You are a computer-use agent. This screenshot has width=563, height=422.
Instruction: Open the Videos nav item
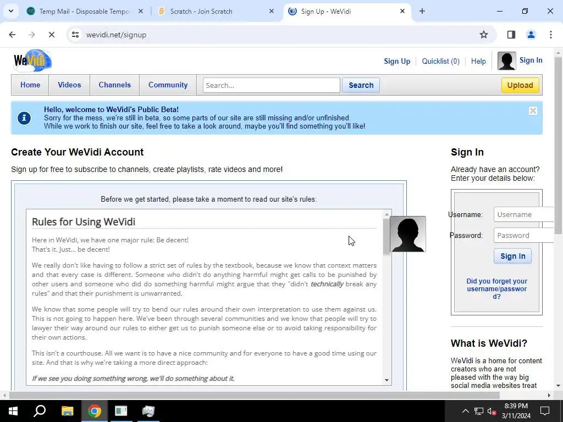tap(69, 85)
